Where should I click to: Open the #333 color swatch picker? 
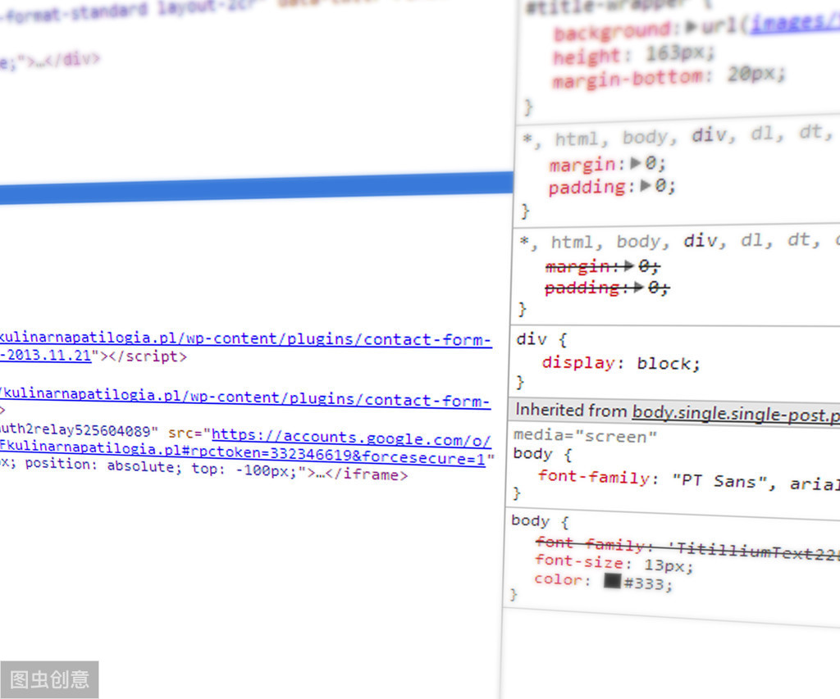(612, 581)
